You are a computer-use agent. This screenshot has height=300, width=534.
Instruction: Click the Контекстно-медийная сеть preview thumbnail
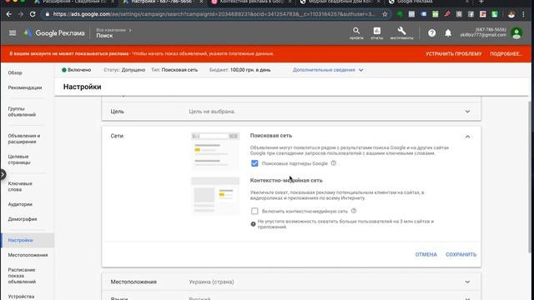point(215,197)
